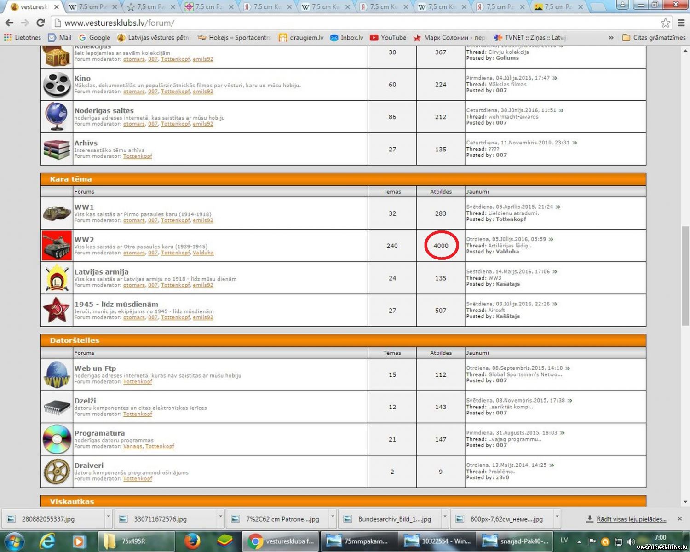
Task: Expand the bookmarks bar overflow chevron
Action: coord(611,38)
